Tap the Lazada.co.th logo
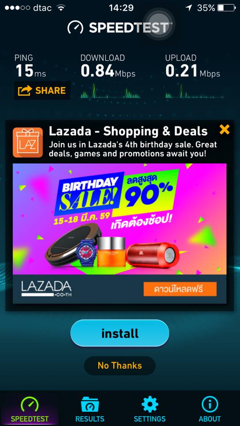This screenshot has height=426, width=240. coord(47,289)
